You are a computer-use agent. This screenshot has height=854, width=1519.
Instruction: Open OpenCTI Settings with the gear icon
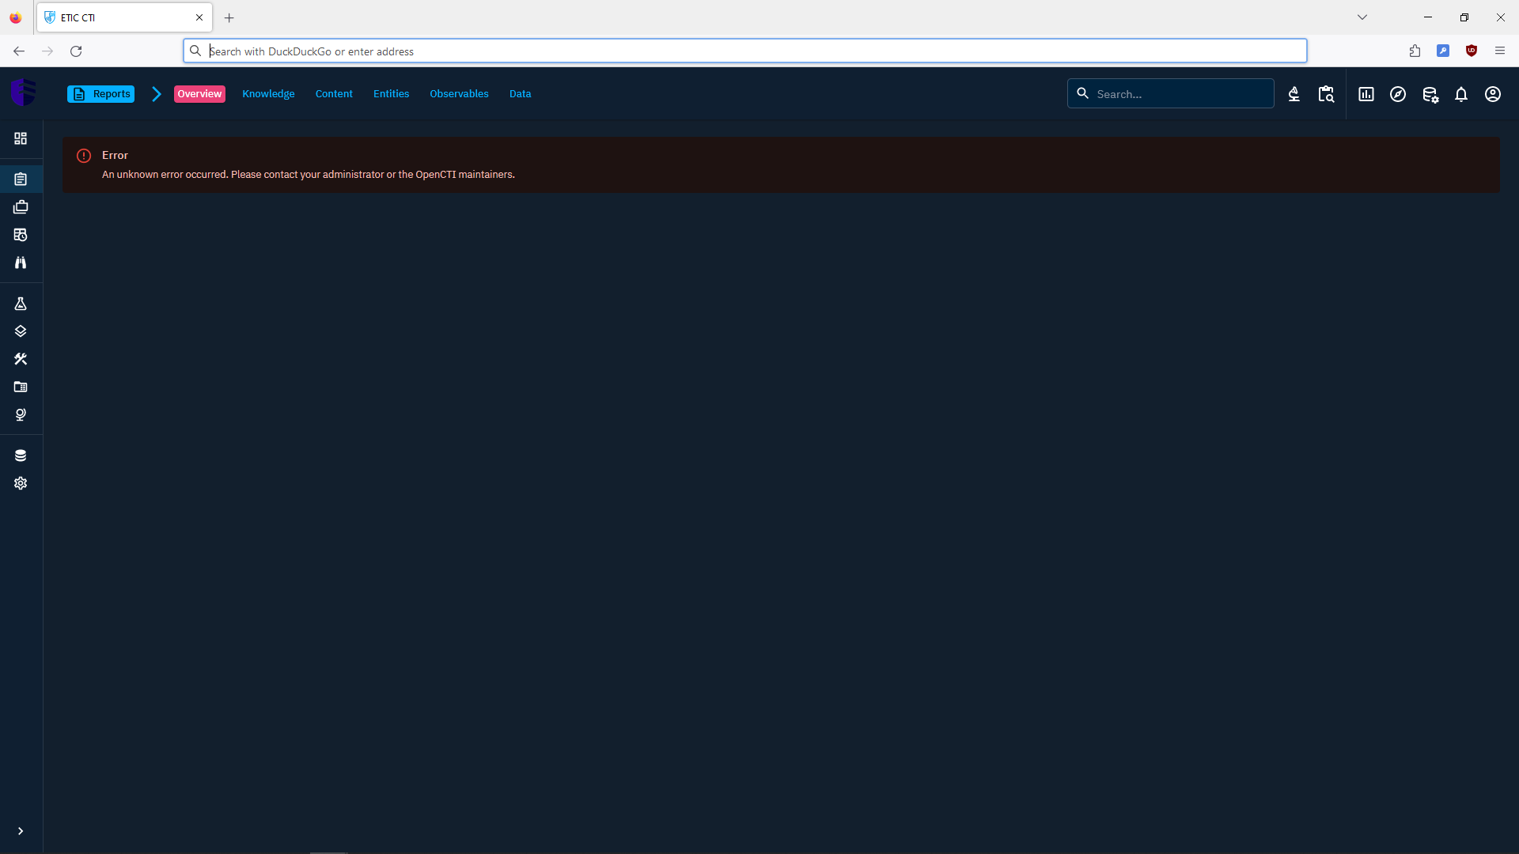[x=21, y=483]
